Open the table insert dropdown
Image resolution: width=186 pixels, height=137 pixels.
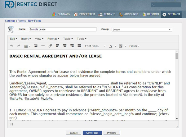click(27, 46)
